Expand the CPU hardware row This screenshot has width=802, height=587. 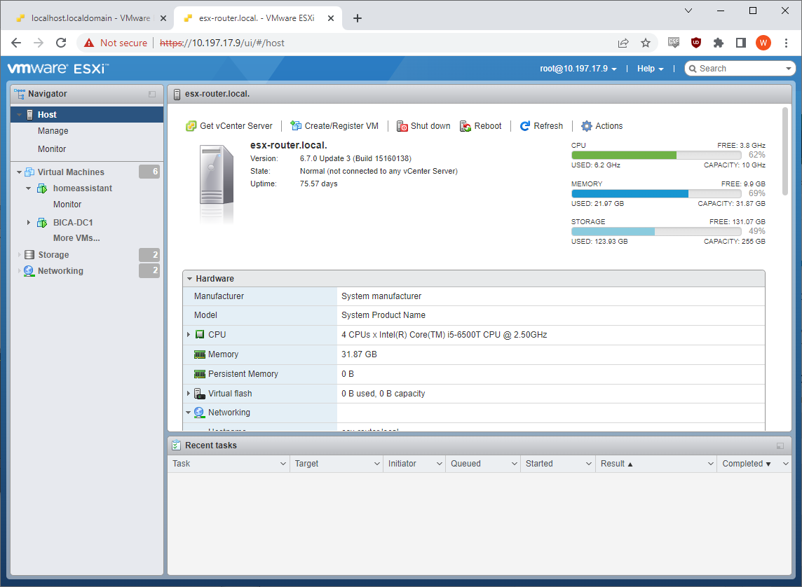click(x=189, y=335)
